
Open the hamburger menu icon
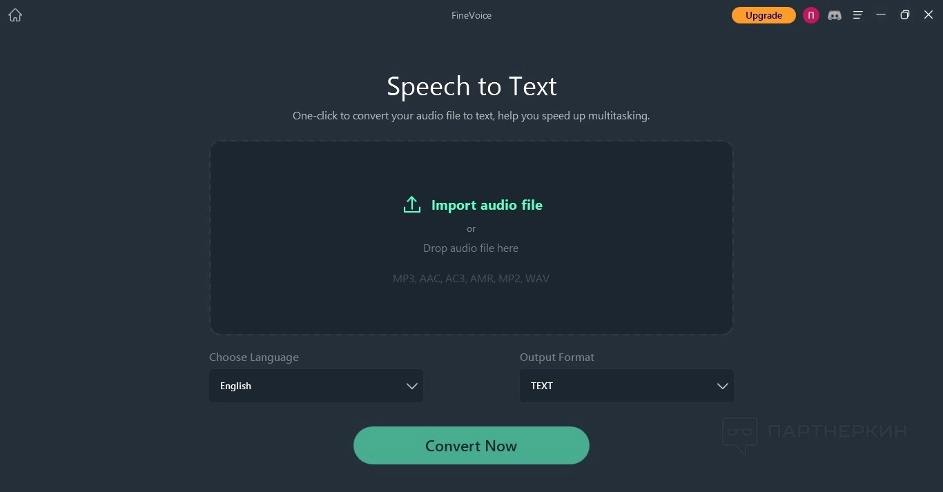(x=858, y=15)
